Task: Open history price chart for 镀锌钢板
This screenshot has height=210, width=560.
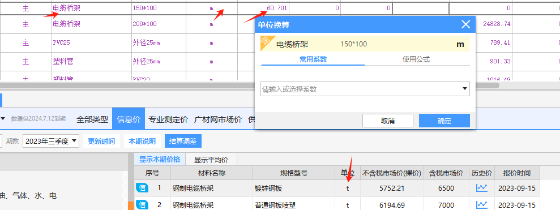Action: [x=481, y=188]
